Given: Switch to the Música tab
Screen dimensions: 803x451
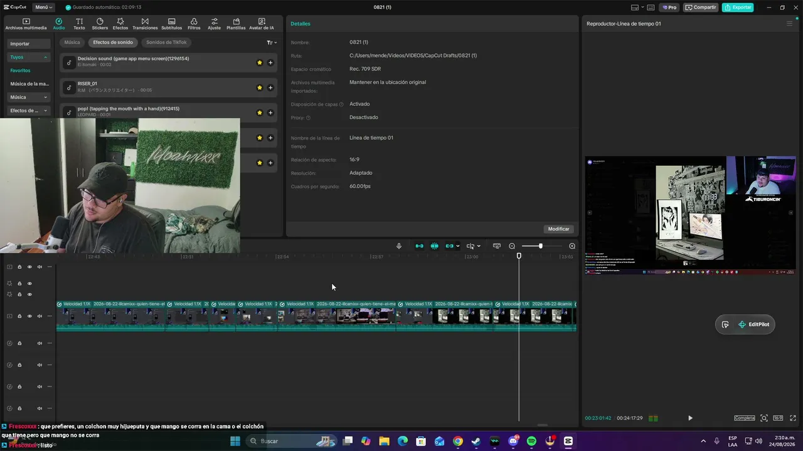Looking at the screenshot, I should click(x=72, y=43).
